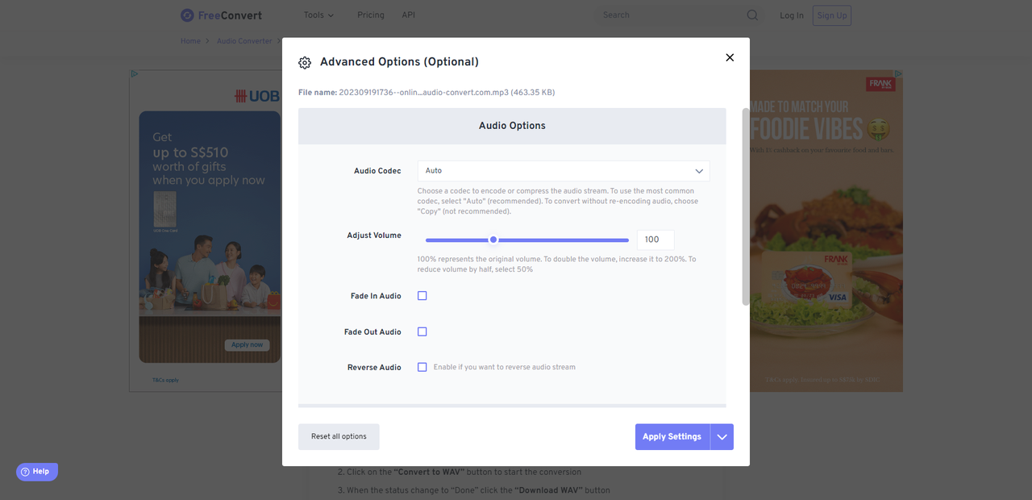Click the Apply Settings button
The width and height of the screenshot is (1032, 500).
(672, 436)
